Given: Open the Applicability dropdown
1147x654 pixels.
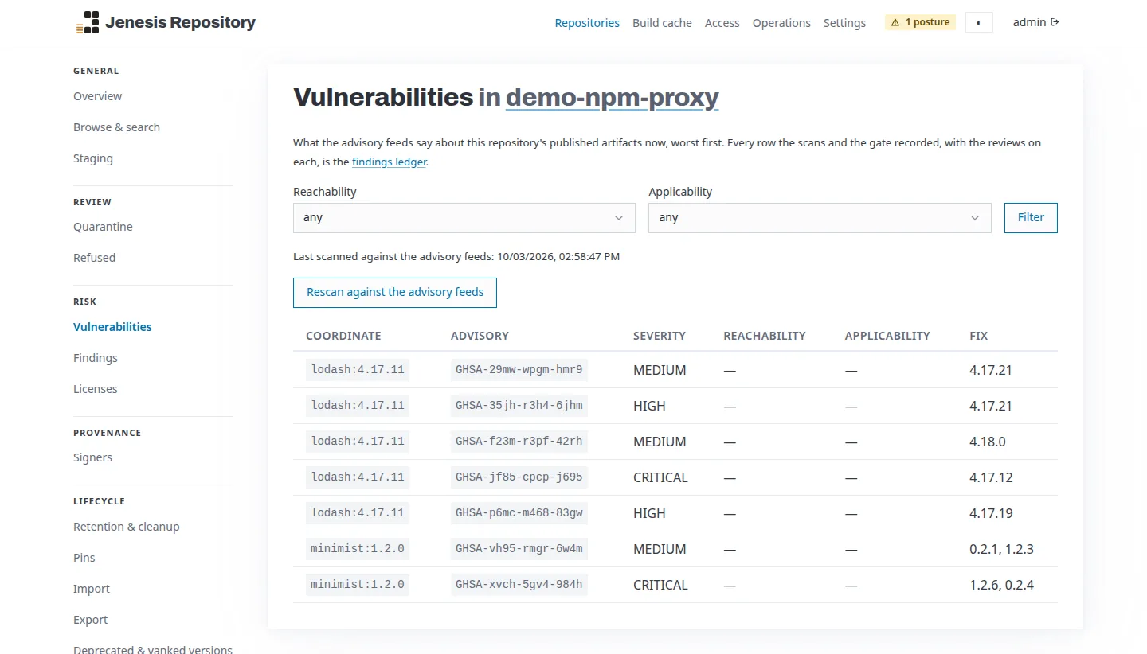Looking at the screenshot, I should (820, 218).
